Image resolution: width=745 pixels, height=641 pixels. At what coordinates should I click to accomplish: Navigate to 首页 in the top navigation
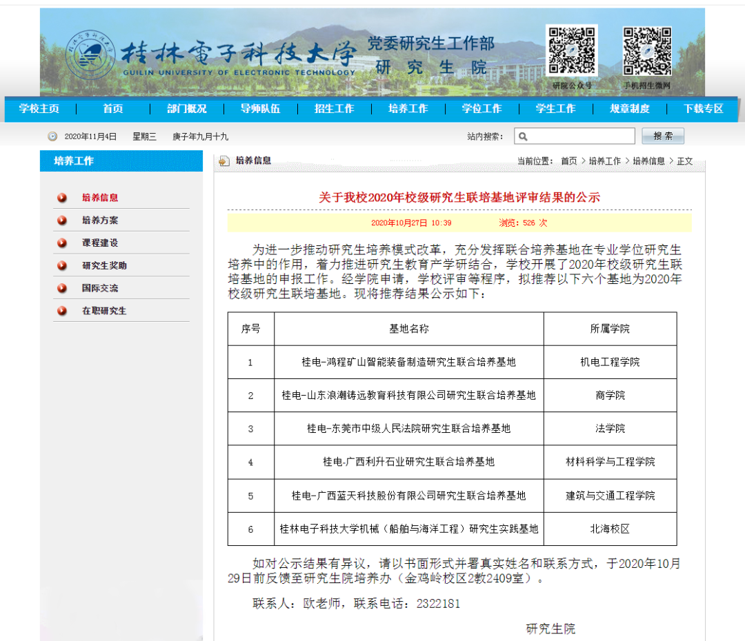point(112,109)
